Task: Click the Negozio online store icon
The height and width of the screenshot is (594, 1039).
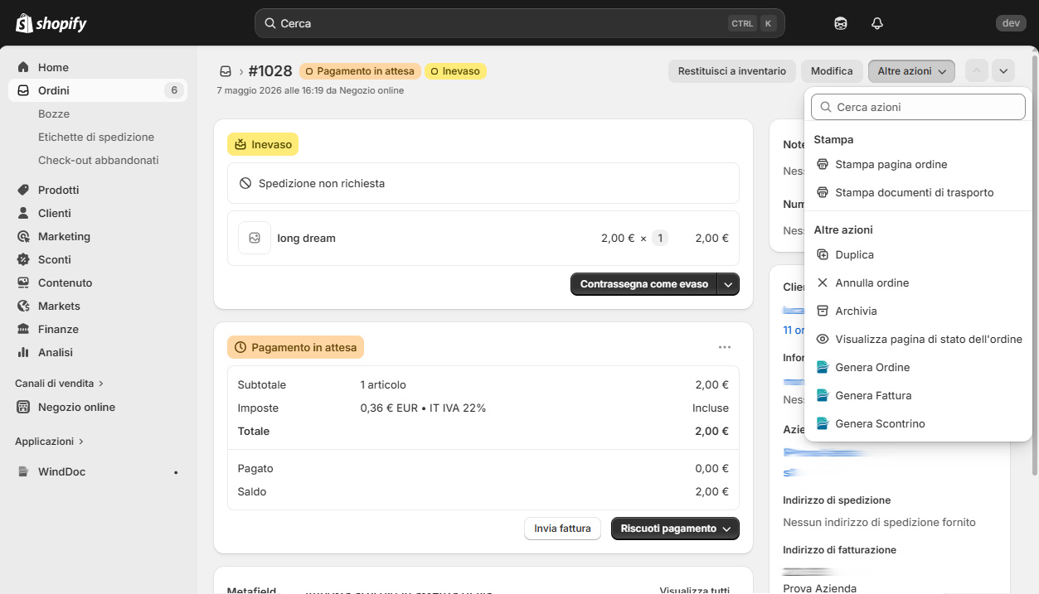Action: 23,407
